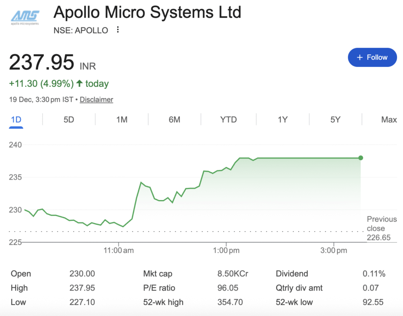Viewport: 403px width, 316px height.
Task: Show the 1M price chart
Action: [x=122, y=119]
